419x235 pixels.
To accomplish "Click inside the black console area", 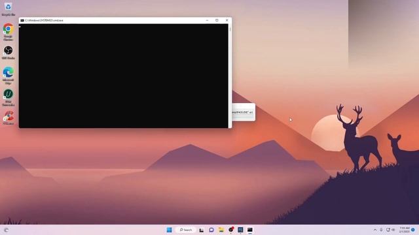I will [x=124, y=76].
